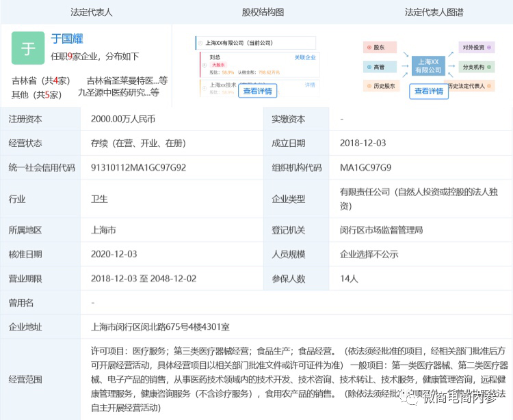
Task: Click 存续（在营、开业、在册）status value
Action: (138, 143)
